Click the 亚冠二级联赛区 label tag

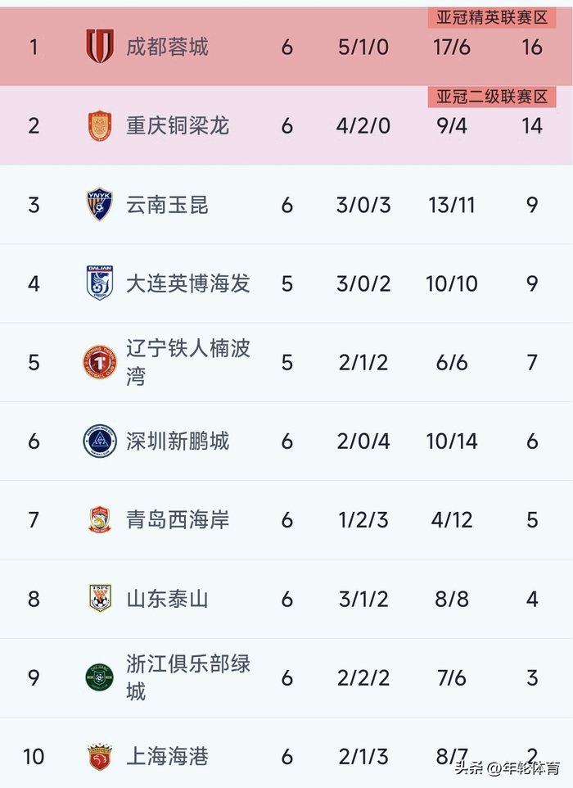tap(491, 97)
